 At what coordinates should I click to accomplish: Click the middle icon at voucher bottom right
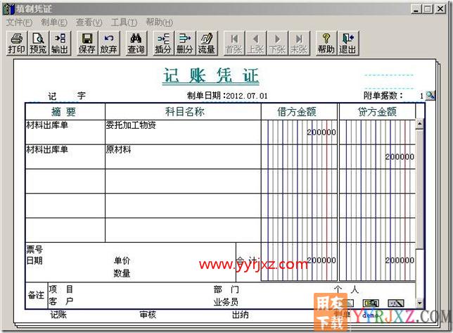point(371,303)
